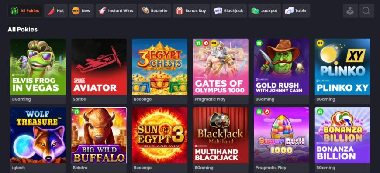This screenshot has height=173, width=380.
Task: Click the gift badge on Gold Rush tile
Action: pos(259,43)
